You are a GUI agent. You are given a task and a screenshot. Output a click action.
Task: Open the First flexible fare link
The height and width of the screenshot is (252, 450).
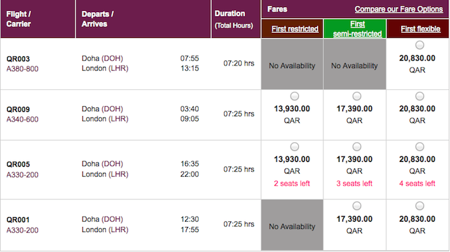[420, 29]
